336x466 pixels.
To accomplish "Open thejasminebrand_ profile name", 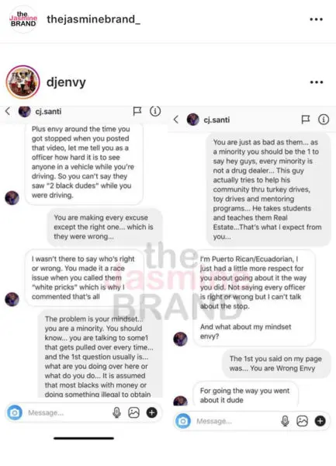I will tap(93, 19).
